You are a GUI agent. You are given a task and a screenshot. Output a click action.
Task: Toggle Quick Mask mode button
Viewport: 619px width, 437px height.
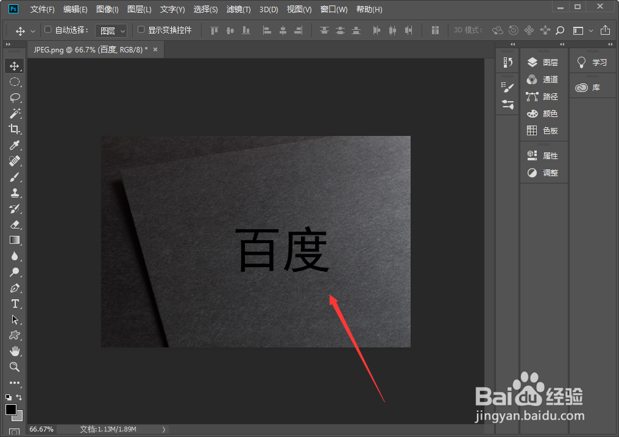[14, 431]
